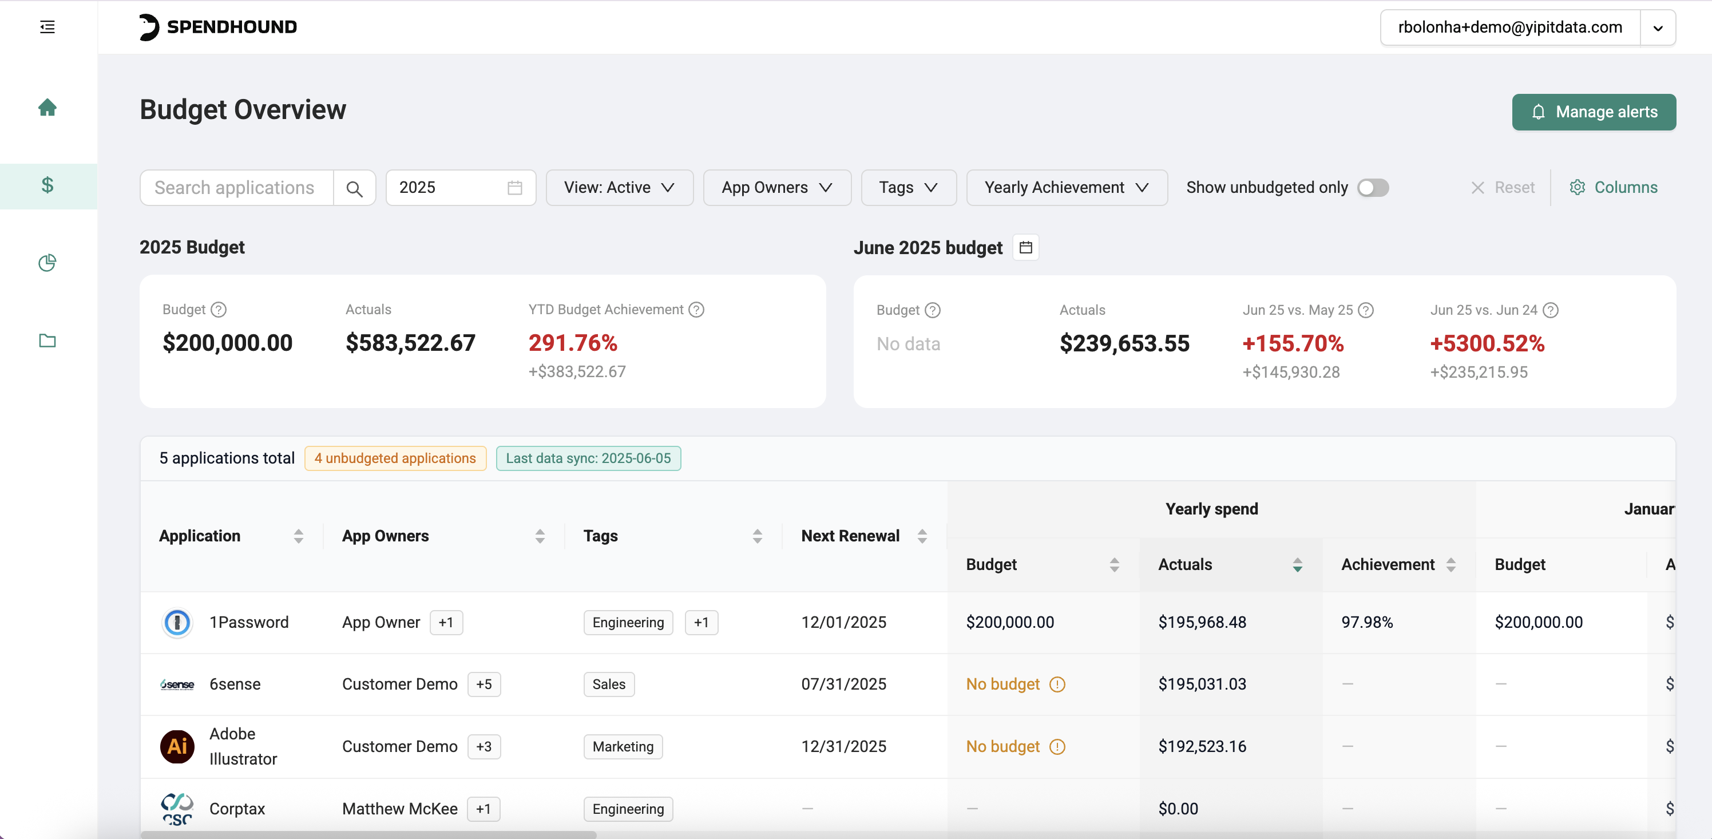This screenshot has width=1712, height=839.
Task: Sort by Application column arrows
Action: [x=299, y=536]
